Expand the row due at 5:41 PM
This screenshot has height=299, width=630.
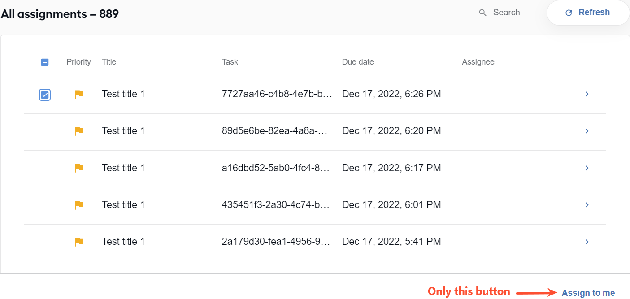[587, 242]
